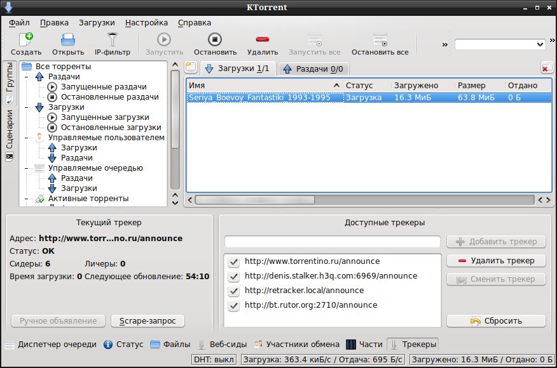The image size is (557, 368).
Task: Open the Настройка menu
Action: coord(146,23)
